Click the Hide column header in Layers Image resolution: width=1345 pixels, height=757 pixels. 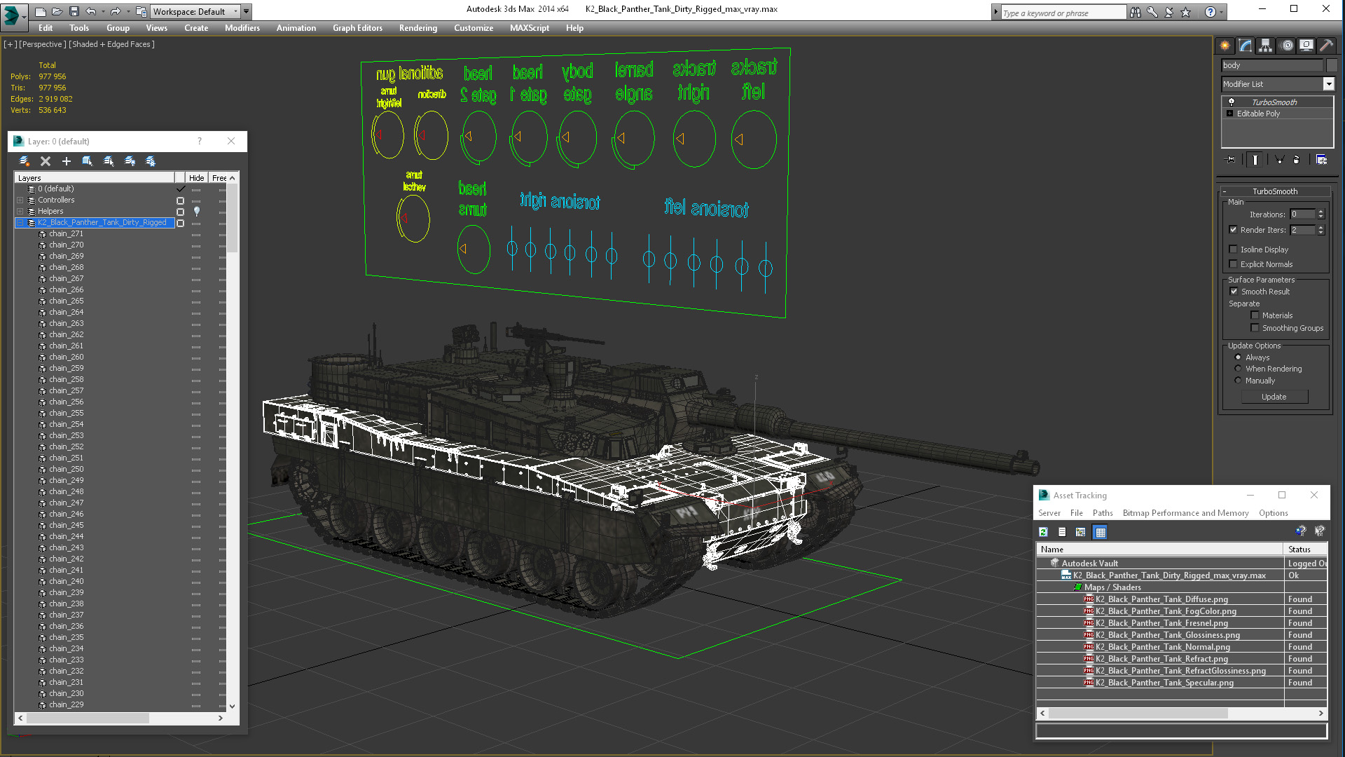tap(197, 178)
